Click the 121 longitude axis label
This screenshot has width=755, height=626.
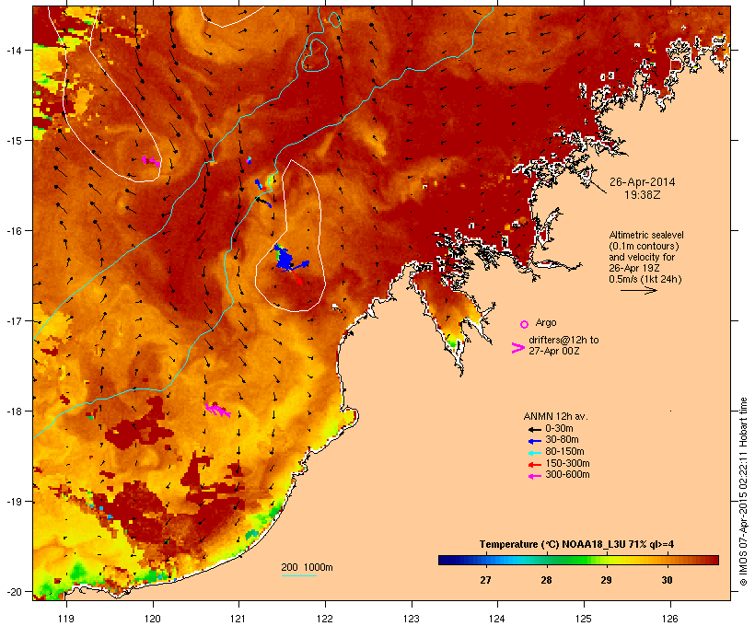[238, 619]
